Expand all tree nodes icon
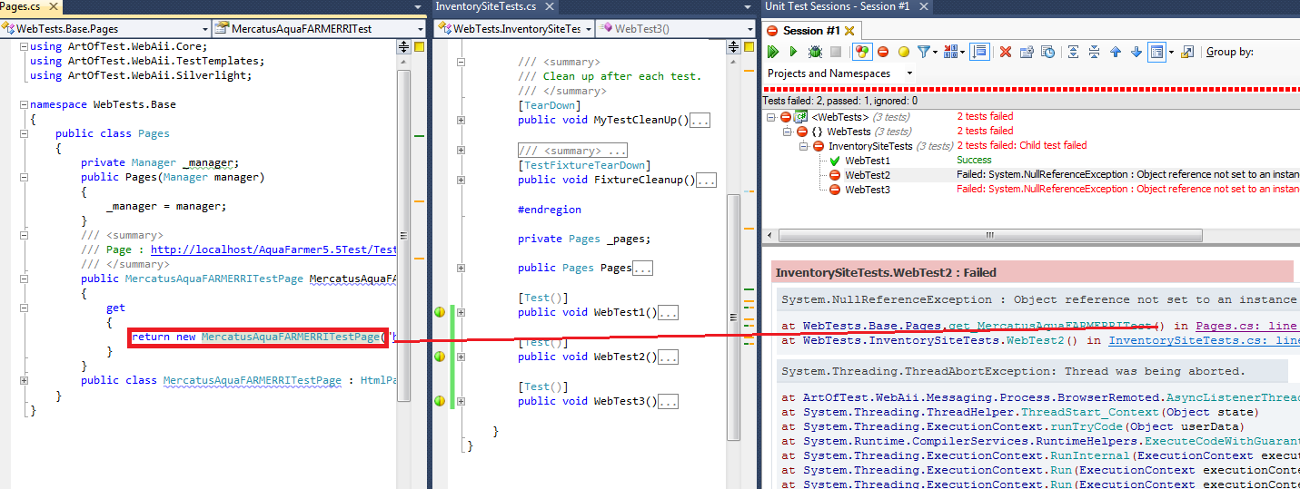The width and height of the screenshot is (1300, 489). click(x=1073, y=53)
